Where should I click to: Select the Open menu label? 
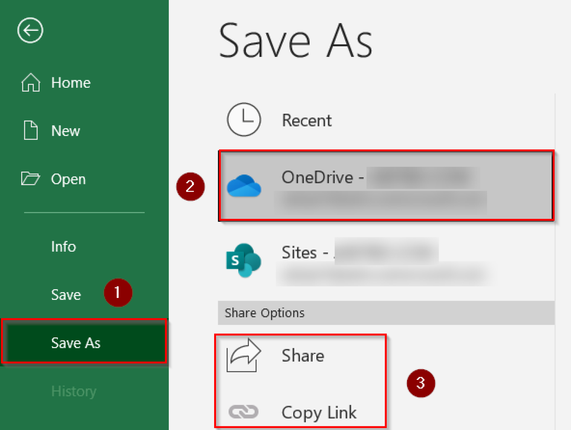click(68, 179)
